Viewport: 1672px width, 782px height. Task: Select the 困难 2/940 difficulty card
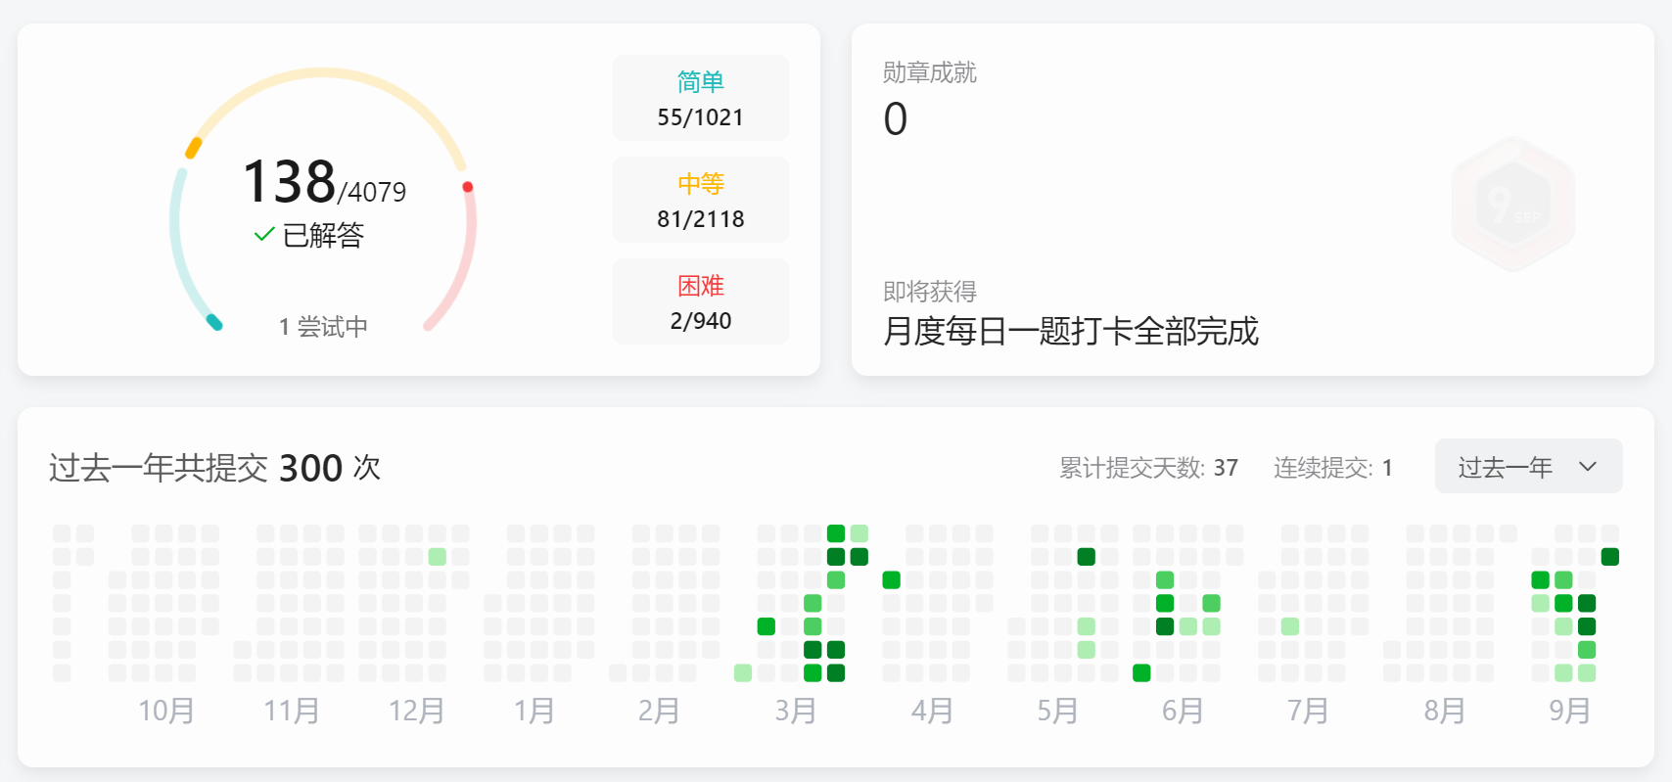point(700,302)
